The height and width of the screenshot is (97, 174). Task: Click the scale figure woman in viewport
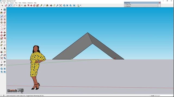38,67
